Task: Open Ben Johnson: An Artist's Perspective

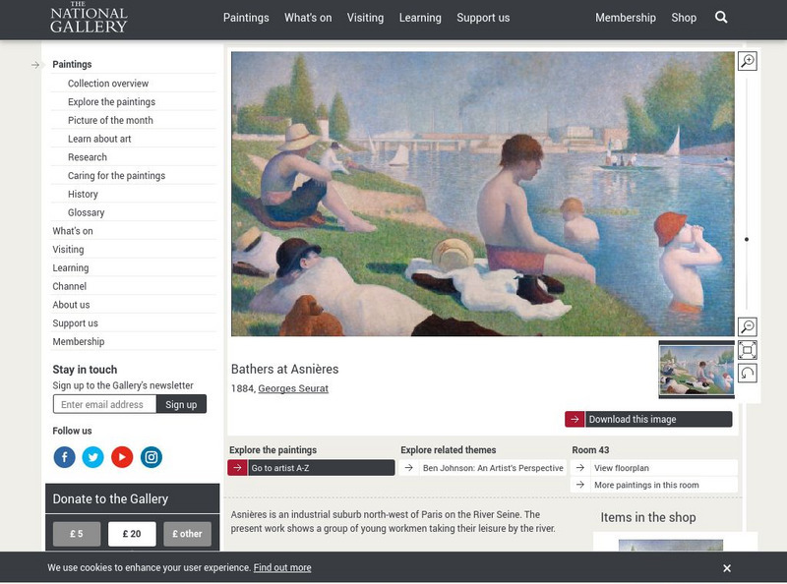Action: 483,468
